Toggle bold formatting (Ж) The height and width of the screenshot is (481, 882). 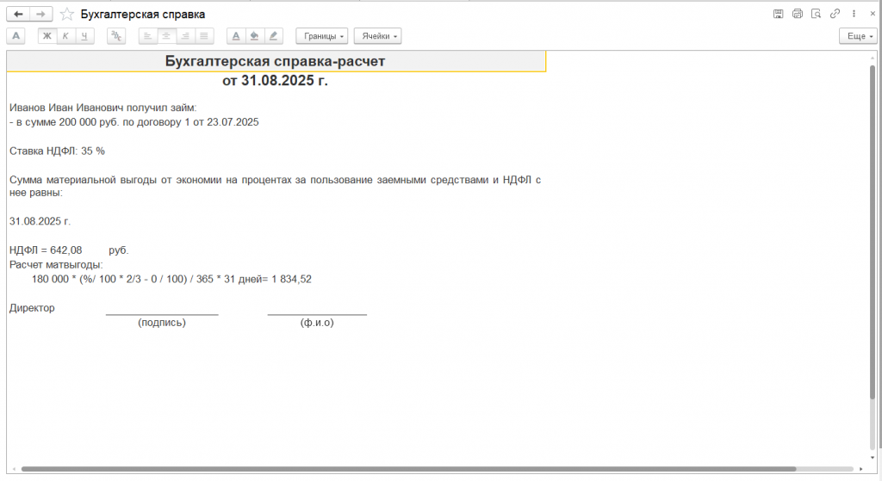coord(47,36)
